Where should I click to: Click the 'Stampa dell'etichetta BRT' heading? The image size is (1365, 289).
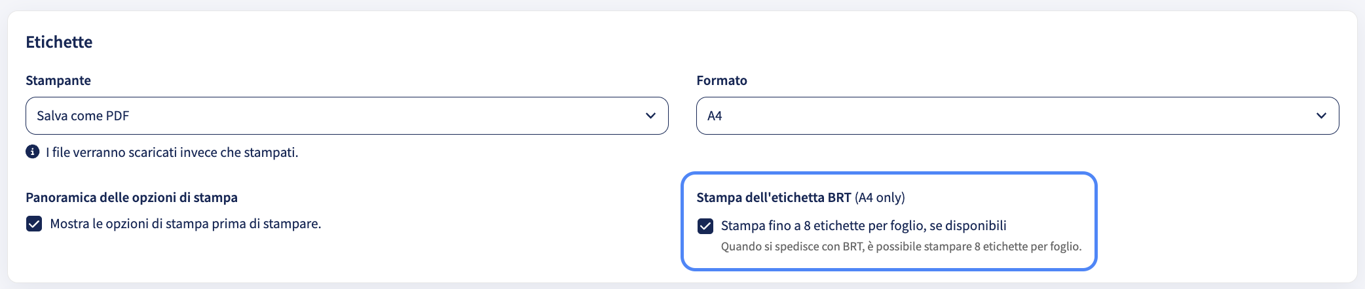pyautogui.click(x=774, y=197)
